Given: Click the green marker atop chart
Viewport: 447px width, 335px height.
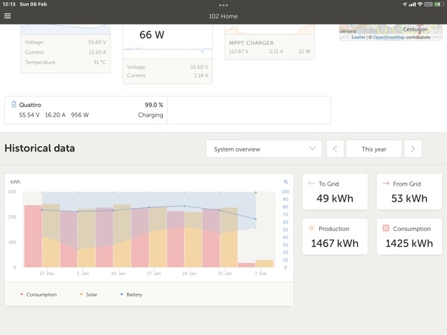Looking at the screenshot, I should 256,193.
